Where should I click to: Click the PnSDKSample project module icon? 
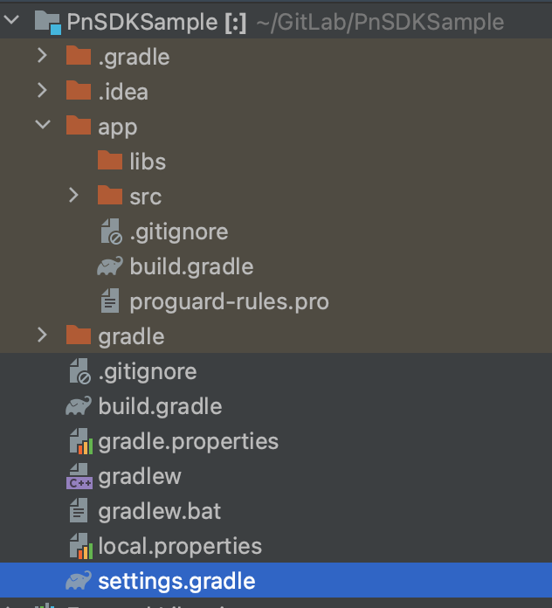click(48, 22)
